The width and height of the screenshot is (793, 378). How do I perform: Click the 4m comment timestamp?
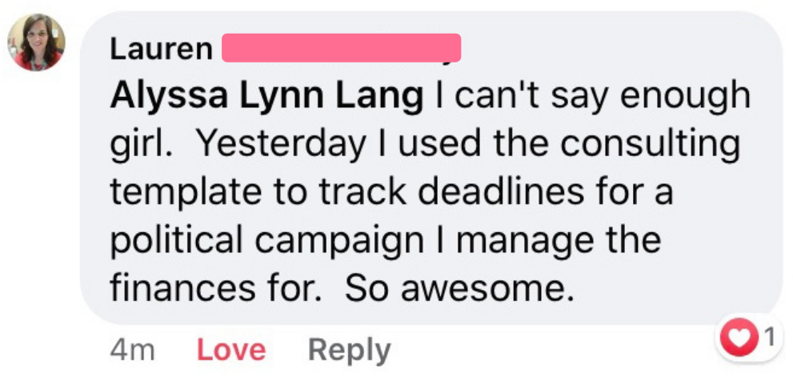coord(133,350)
